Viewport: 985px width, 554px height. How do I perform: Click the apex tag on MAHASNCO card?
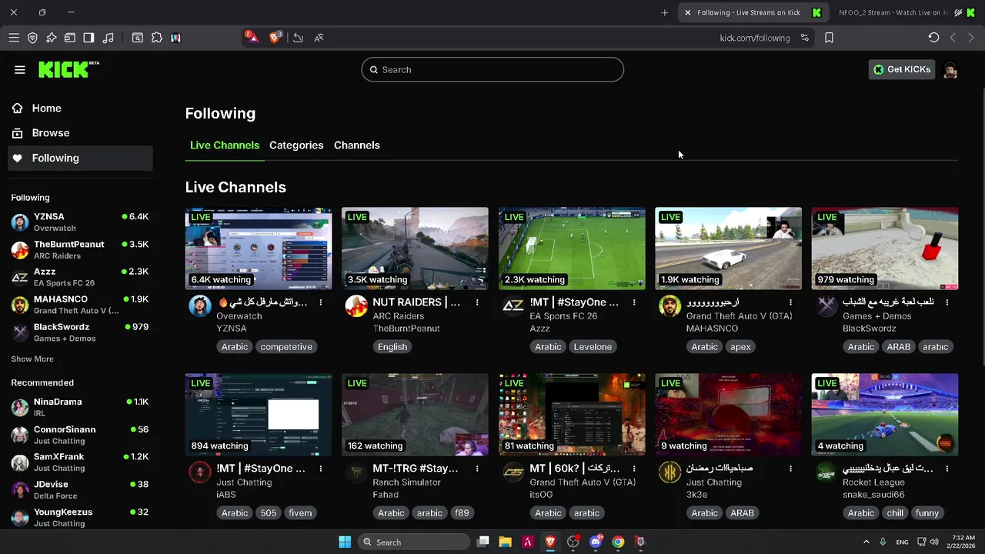(x=740, y=347)
